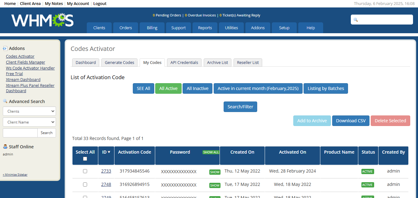Reveal password for code 2733 with SHOW
The image size is (418, 198).
215,172
